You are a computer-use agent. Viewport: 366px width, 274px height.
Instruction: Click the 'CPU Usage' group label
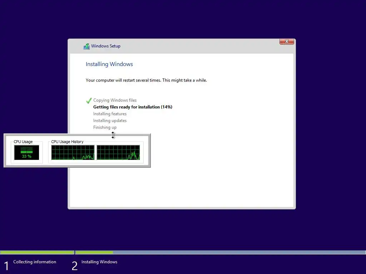pyautogui.click(x=23, y=142)
